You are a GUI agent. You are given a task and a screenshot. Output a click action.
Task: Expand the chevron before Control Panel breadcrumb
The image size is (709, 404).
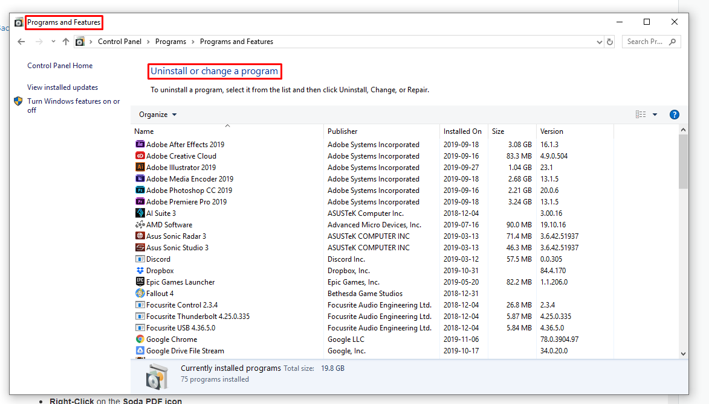point(91,42)
